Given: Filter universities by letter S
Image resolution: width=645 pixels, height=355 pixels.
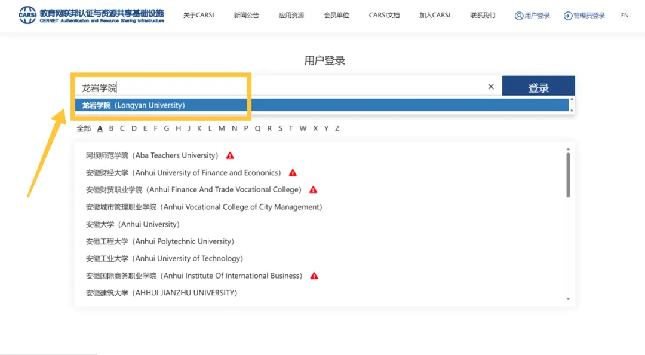Looking at the screenshot, I should tap(280, 128).
